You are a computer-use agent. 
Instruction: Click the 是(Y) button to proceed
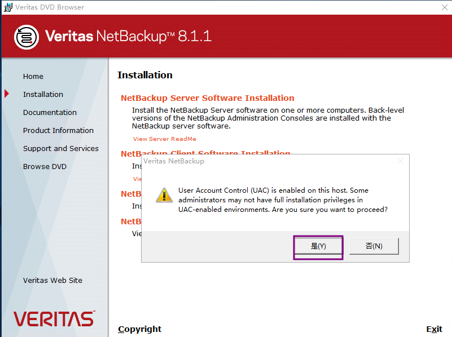pyautogui.click(x=318, y=246)
